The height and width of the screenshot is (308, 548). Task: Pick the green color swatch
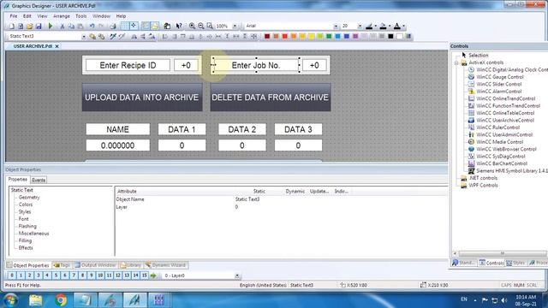[x=329, y=36]
